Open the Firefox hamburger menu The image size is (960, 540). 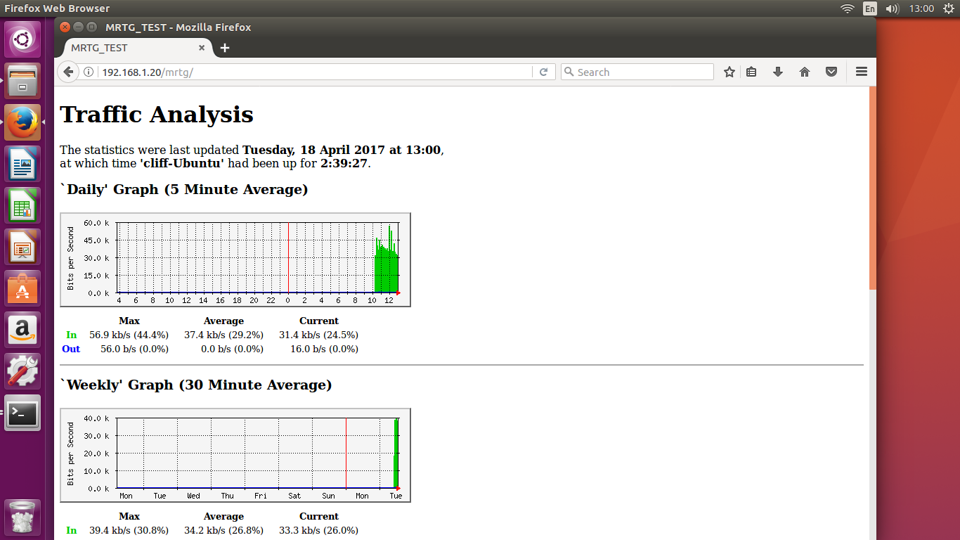point(862,72)
